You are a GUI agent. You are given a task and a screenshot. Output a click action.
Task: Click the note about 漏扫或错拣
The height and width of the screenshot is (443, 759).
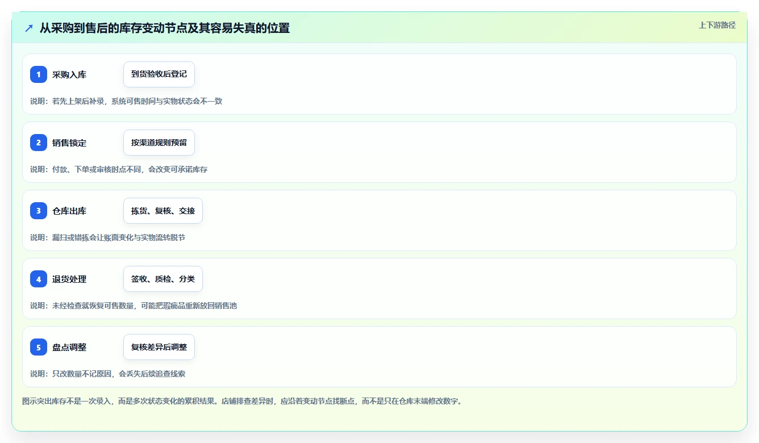[x=107, y=237]
